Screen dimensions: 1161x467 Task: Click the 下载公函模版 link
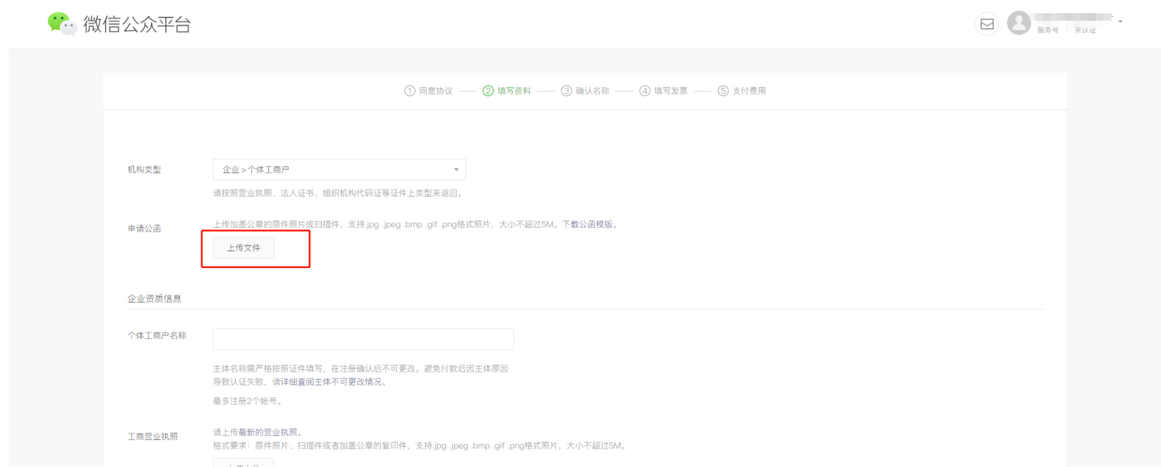pyautogui.click(x=587, y=224)
